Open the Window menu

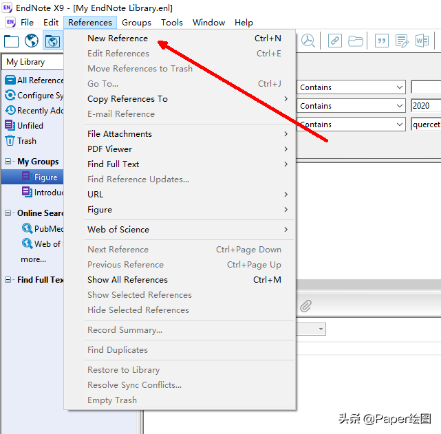click(208, 22)
